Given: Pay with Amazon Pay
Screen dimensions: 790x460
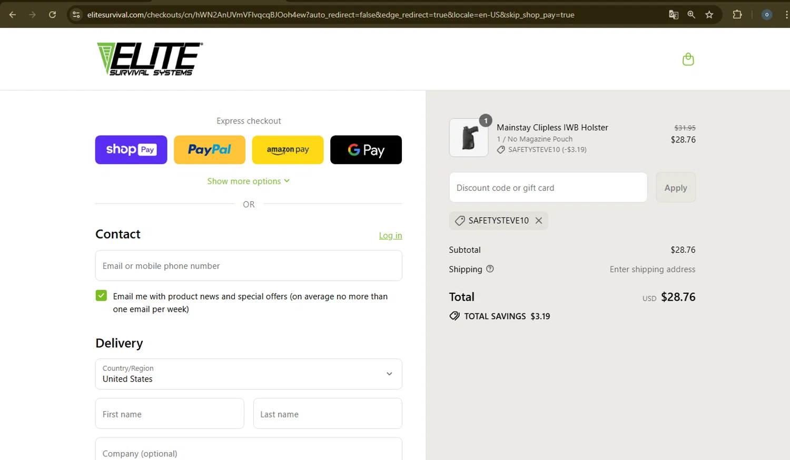Looking at the screenshot, I should click(288, 150).
